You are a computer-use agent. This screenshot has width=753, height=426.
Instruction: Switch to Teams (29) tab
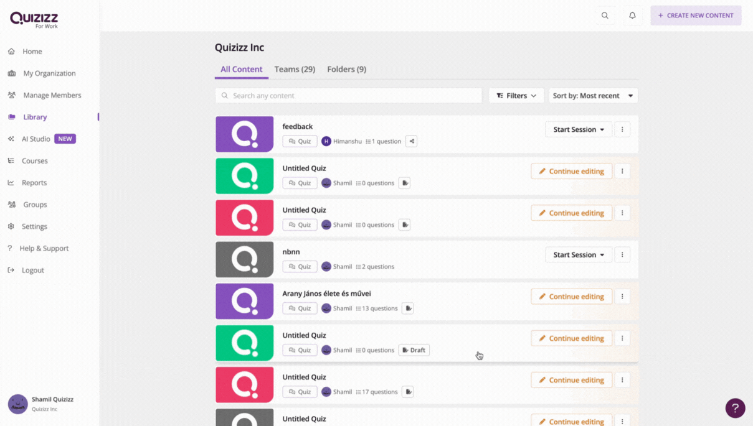[295, 69]
